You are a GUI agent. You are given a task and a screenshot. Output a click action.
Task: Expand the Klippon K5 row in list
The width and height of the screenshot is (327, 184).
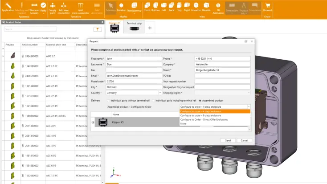(x=93, y=122)
